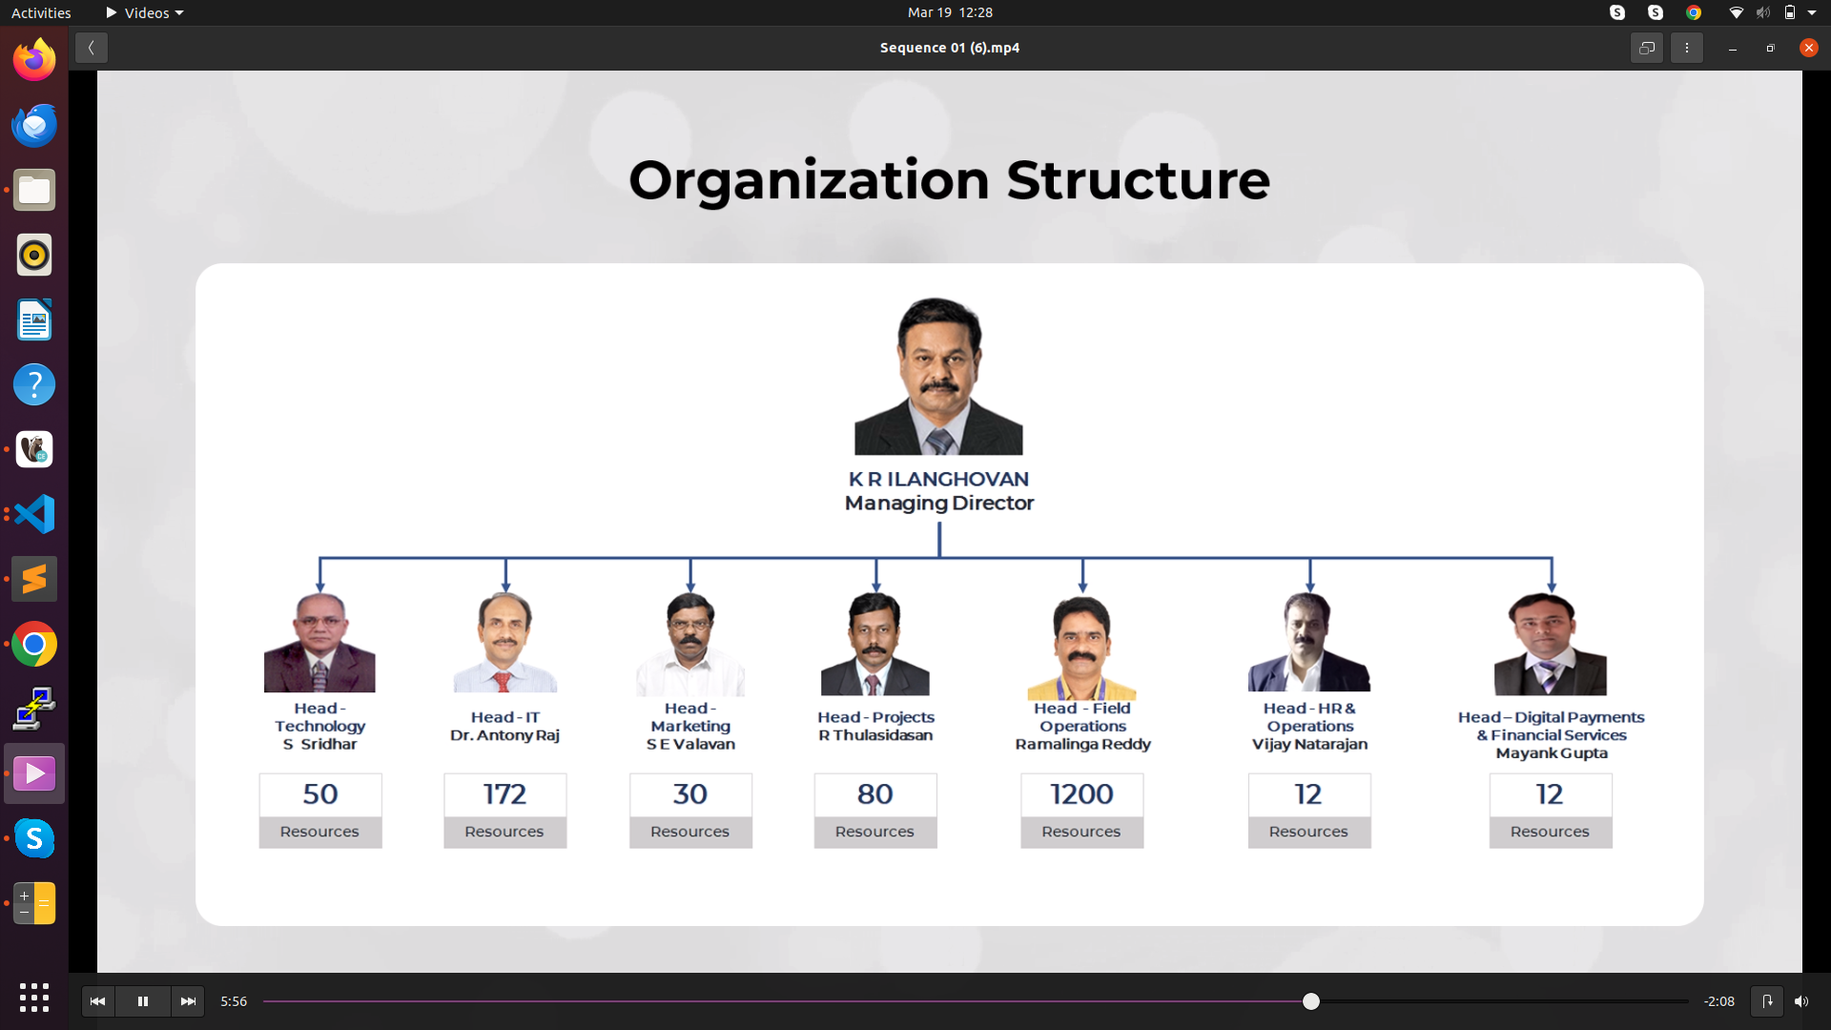Toggle remaining time display -2:08

(1719, 1001)
